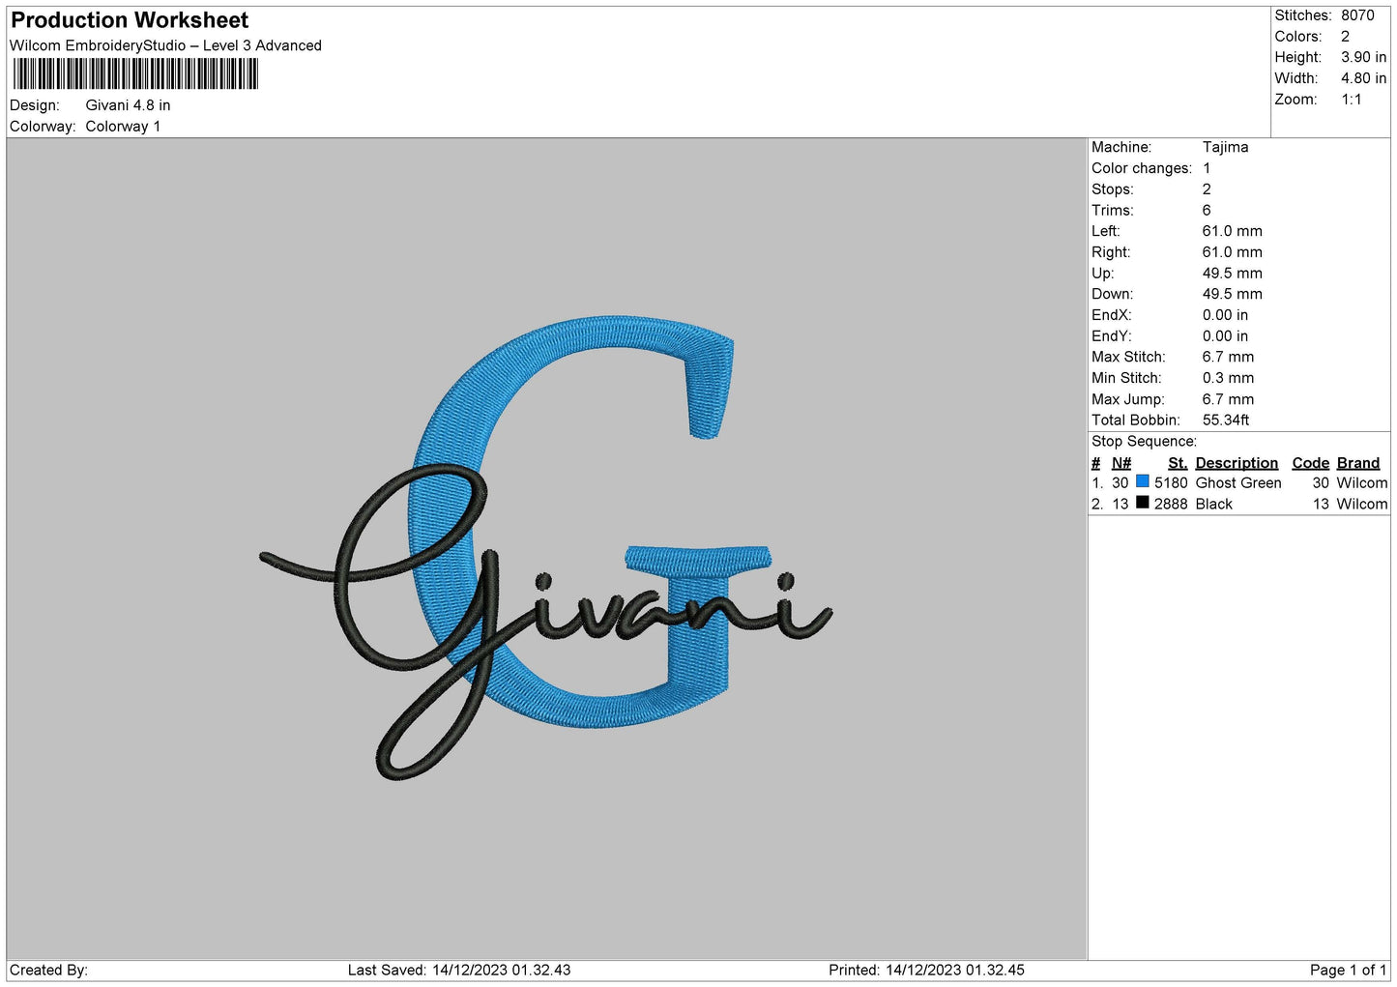Click the width value '4.80 in'
The width and height of the screenshot is (1397, 987).
tap(1363, 78)
